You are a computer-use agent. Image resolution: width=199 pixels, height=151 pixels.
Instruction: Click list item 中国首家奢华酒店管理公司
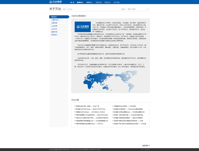point(92,121)
